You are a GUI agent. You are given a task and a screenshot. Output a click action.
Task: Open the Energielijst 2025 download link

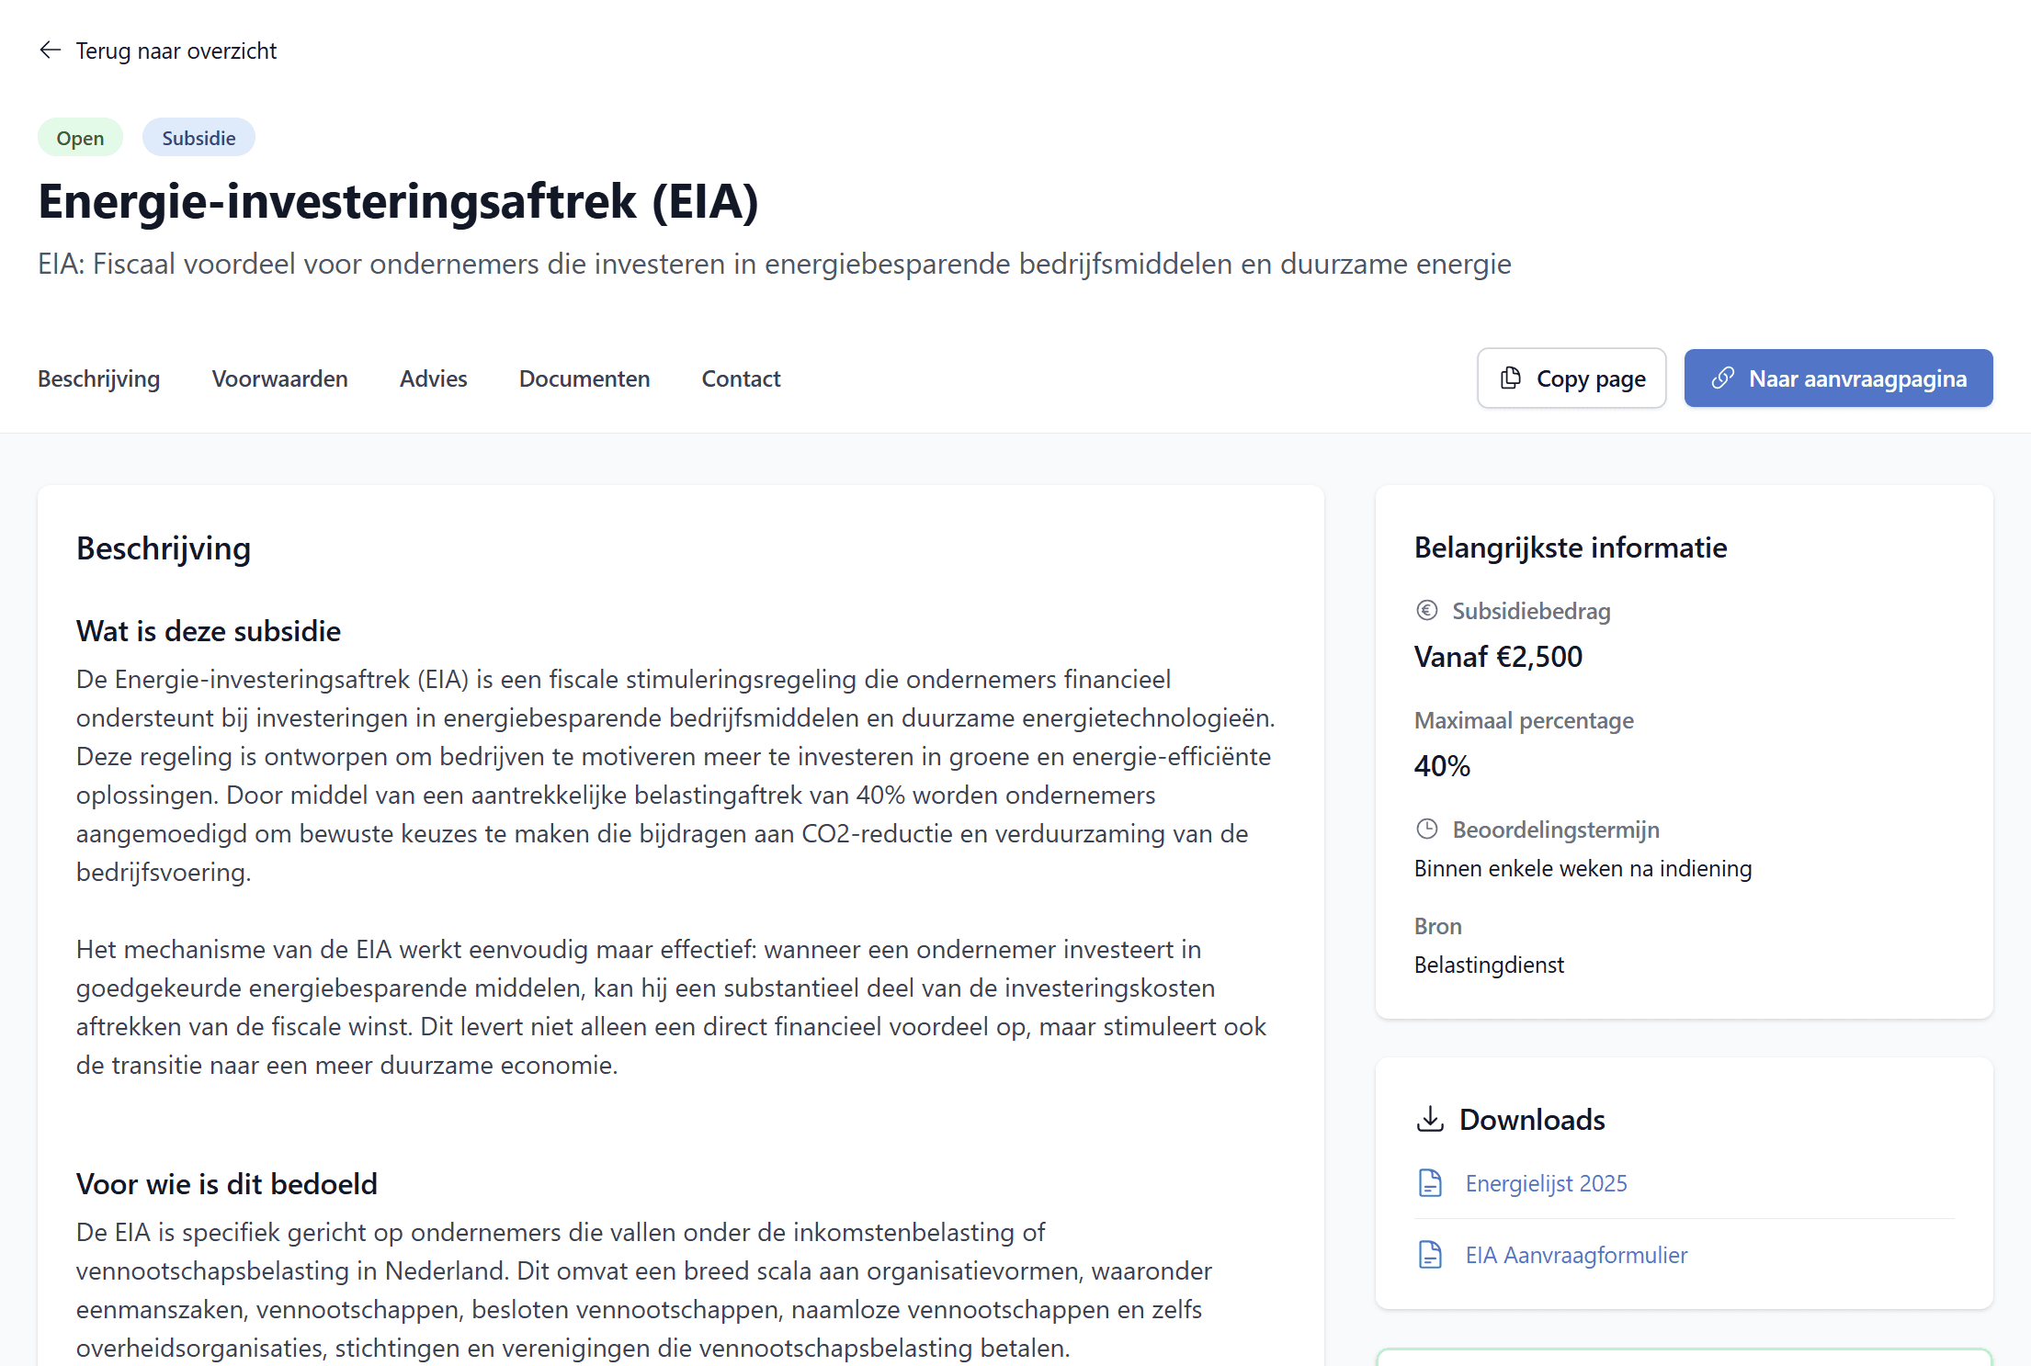pos(1546,1183)
